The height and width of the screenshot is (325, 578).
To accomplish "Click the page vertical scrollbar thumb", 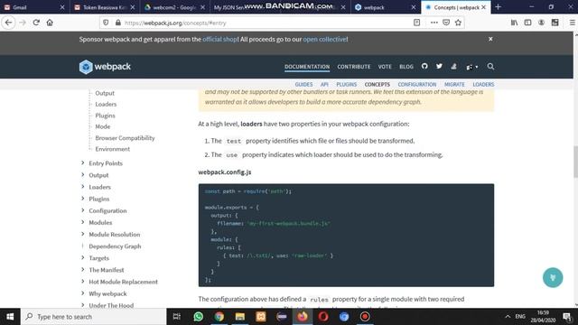I will pos(575,162).
